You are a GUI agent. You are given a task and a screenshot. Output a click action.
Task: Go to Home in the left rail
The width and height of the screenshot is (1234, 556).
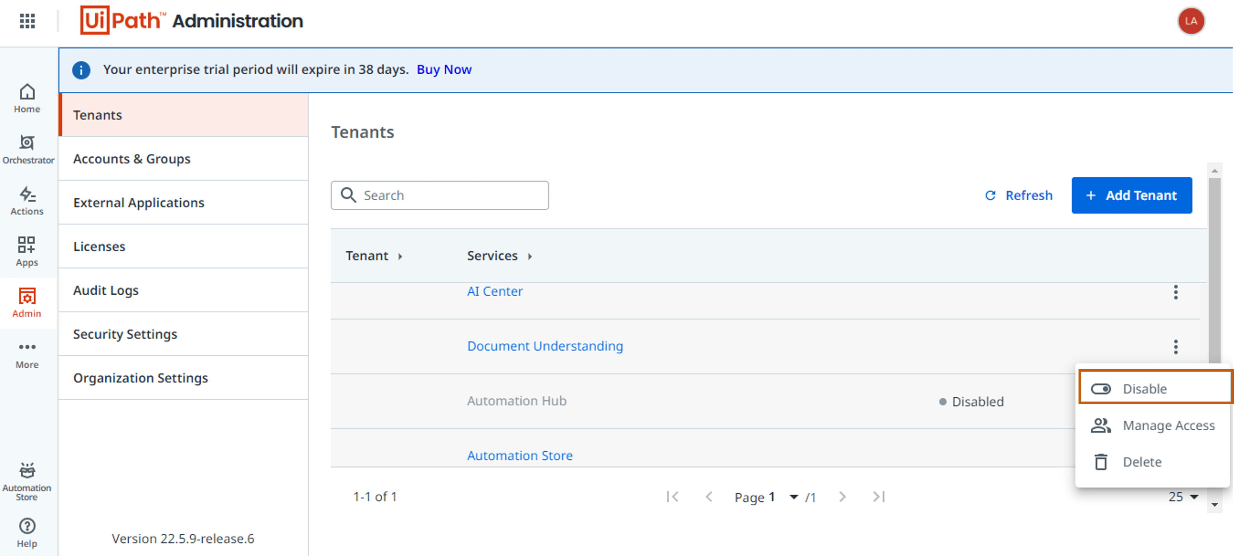27,98
